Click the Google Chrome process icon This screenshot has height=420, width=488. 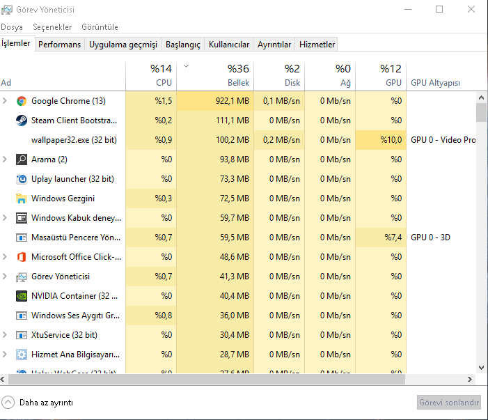(22, 101)
